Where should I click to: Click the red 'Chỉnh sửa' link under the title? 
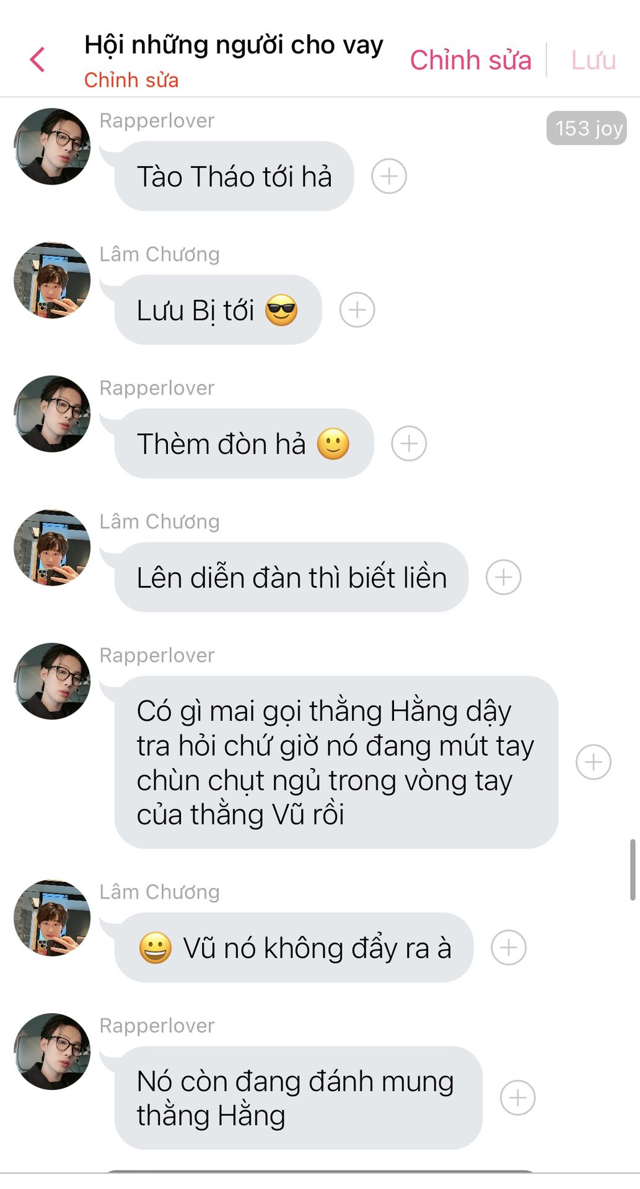point(131,80)
